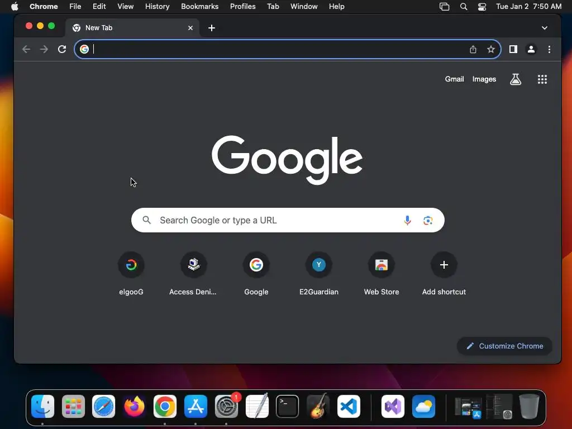Screen dimensions: 572x429
Task: Select the New Tab tab
Action: (132, 28)
